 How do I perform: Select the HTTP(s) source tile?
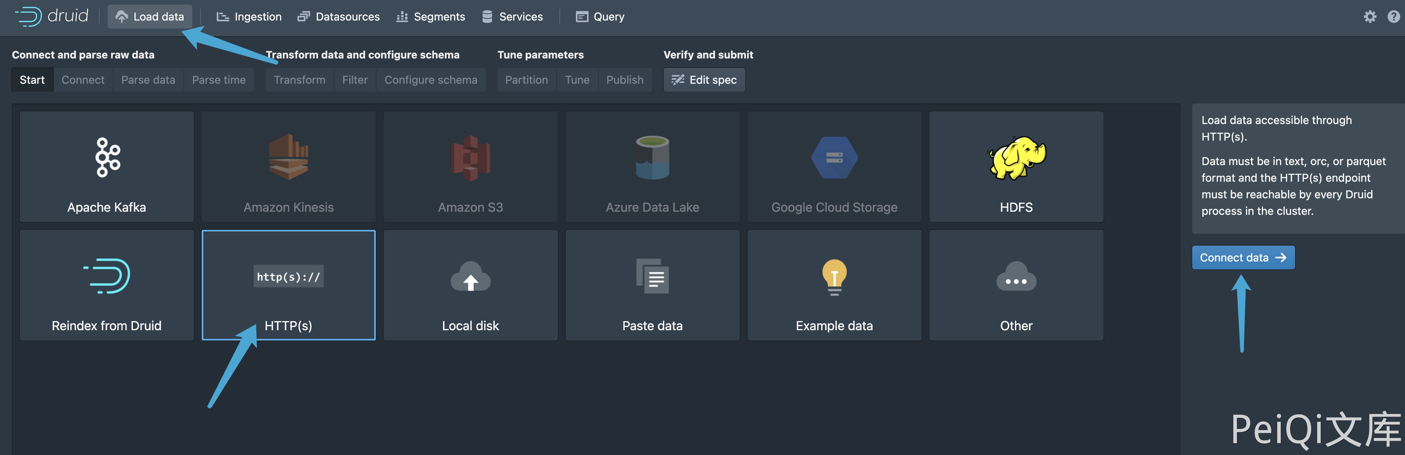(x=288, y=285)
